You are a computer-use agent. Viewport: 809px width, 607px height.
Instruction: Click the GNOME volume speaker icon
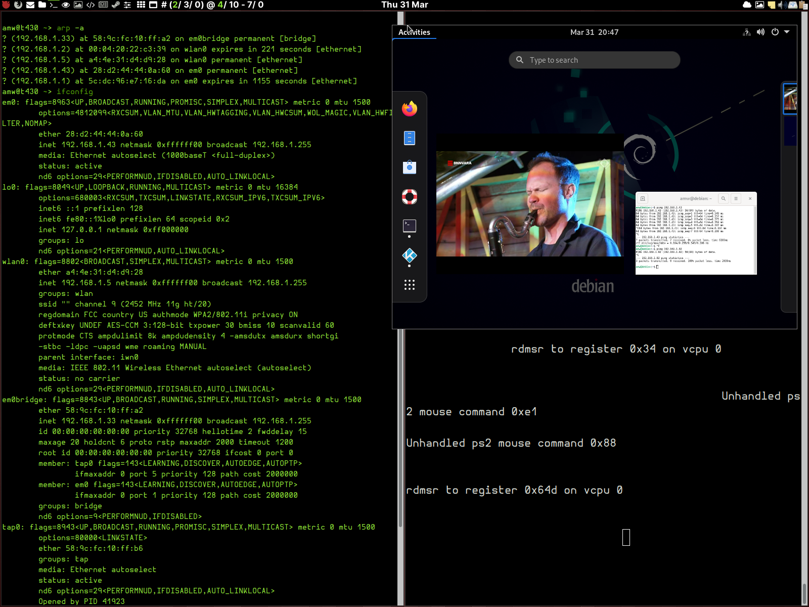(760, 32)
